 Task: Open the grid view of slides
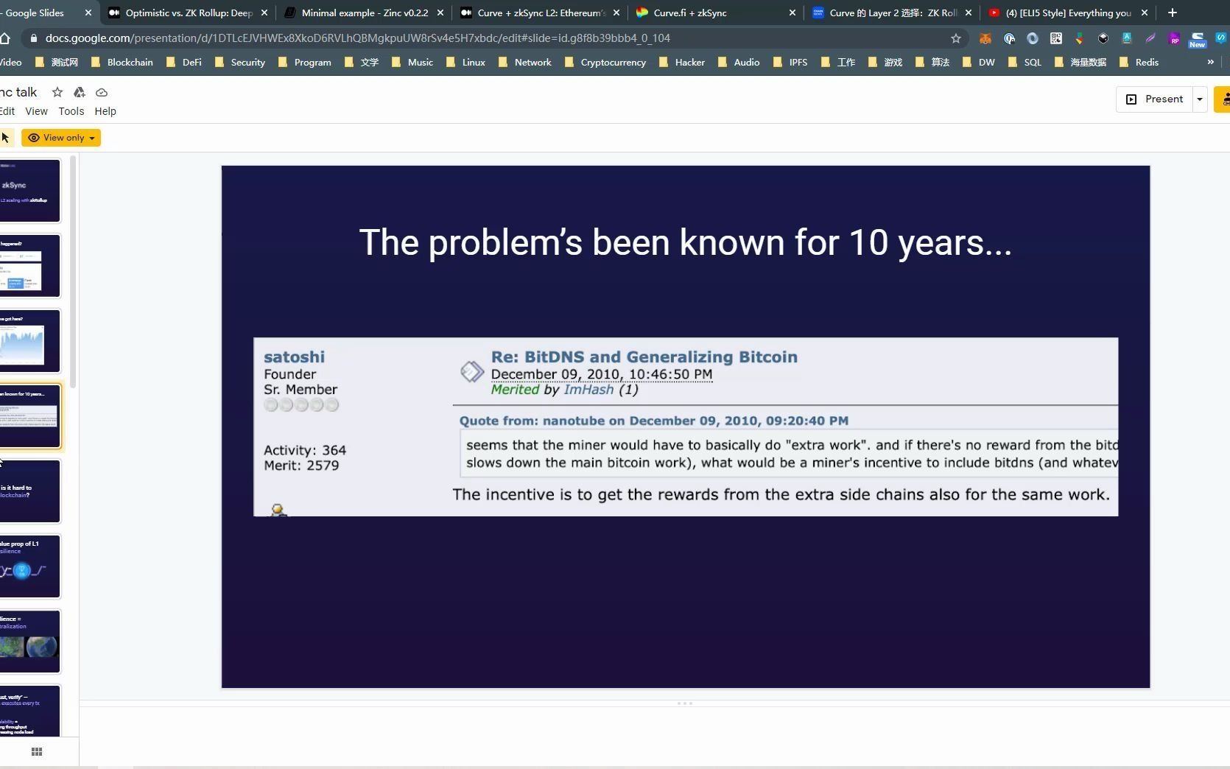click(x=37, y=751)
